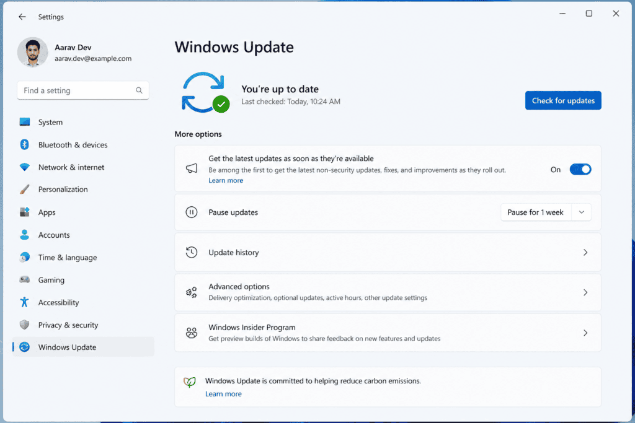Screen dimensions: 635x423
Task: Click the chevron on Update history row
Action: coord(585,252)
